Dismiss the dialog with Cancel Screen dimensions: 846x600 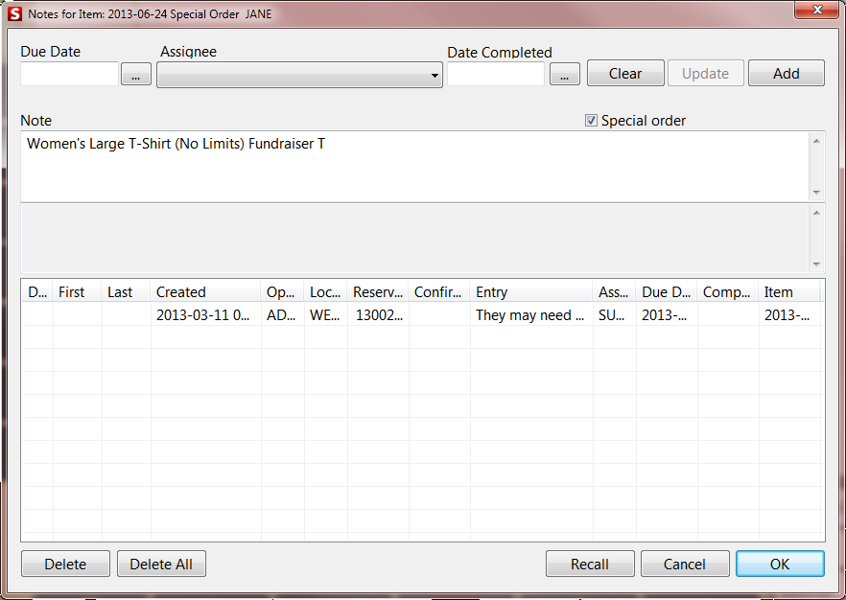(x=685, y=564)
